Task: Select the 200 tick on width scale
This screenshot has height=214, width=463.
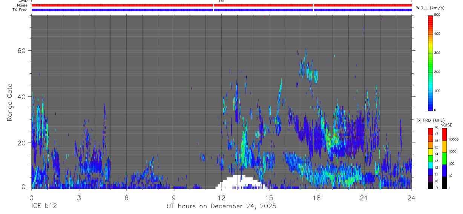Action: click(438, 72)
